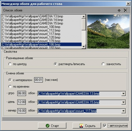The width and height of the screenshot is (132, 131).
Task: Select mount_178.bmp in wallpaper list
Action: pos(42,41)
